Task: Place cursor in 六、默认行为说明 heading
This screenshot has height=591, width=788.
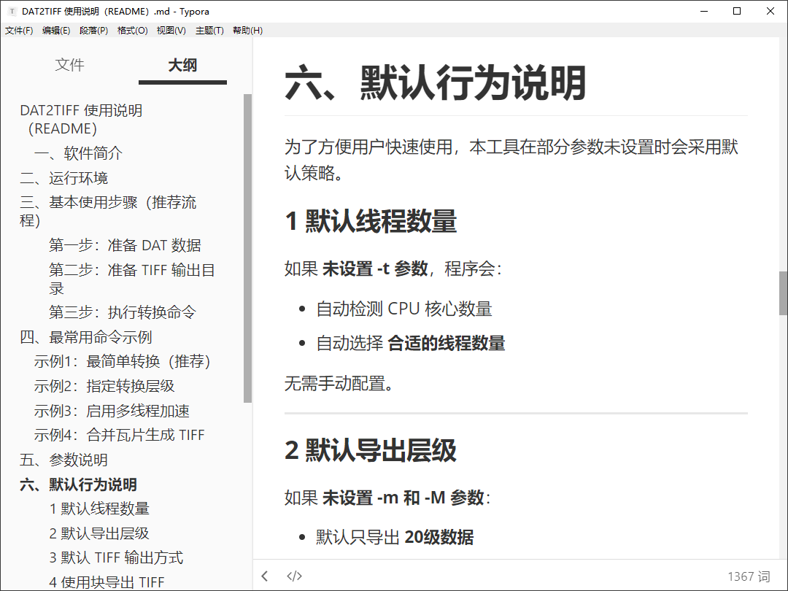Action: tap(436, 82)
